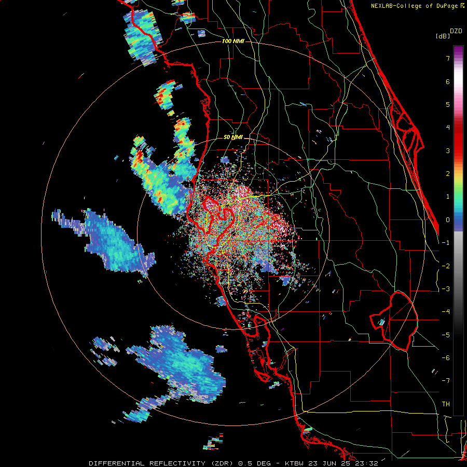The width and height of the screenshot is (467, 467).
Task: Click the -1 dB legend value
Action: (x=446, y=243)
